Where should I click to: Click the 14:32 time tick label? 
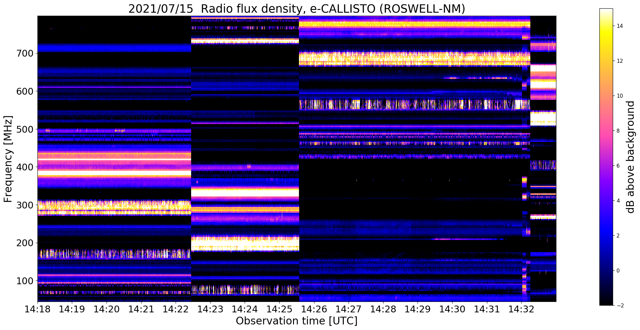pos(521,309)
